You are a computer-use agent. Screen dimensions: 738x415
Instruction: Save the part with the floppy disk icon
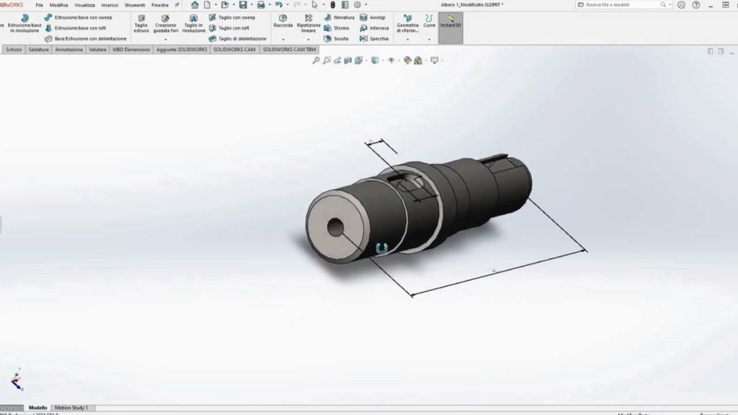[x=243, y=5]
